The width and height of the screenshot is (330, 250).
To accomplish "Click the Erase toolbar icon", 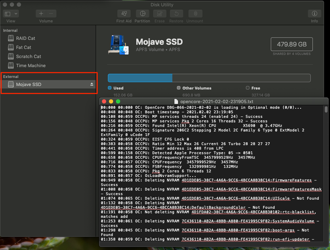I will pos(159,14).
